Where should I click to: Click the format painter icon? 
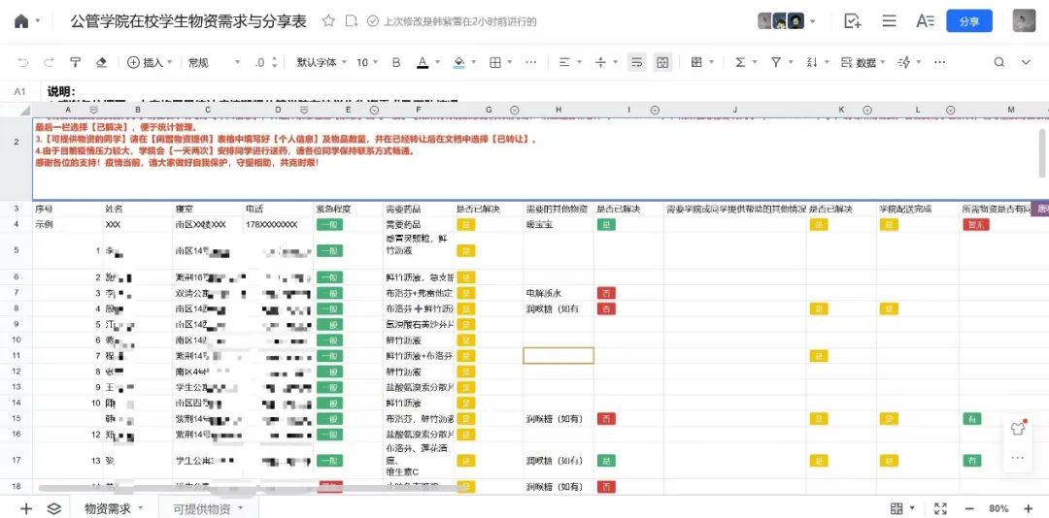click(x=75, y=62)
